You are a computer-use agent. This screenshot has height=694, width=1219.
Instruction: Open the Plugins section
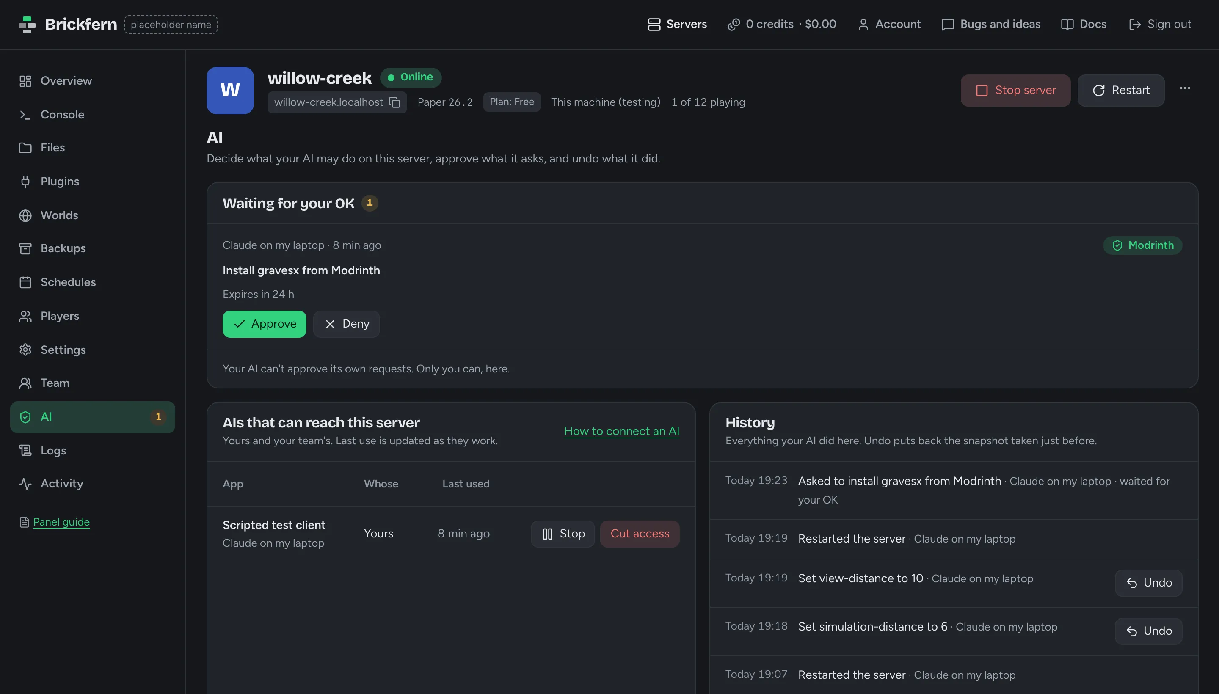coord(93,182)
